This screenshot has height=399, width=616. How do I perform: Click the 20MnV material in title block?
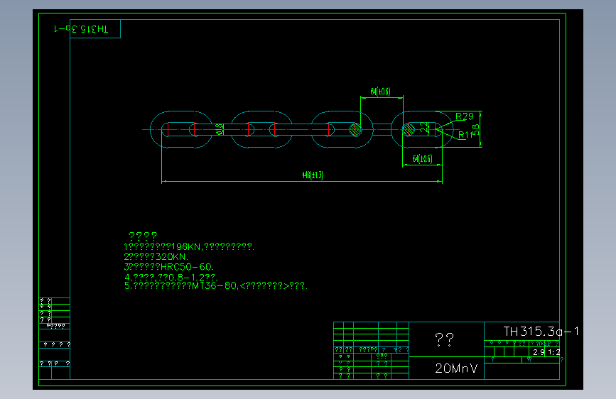coord(456,368)
